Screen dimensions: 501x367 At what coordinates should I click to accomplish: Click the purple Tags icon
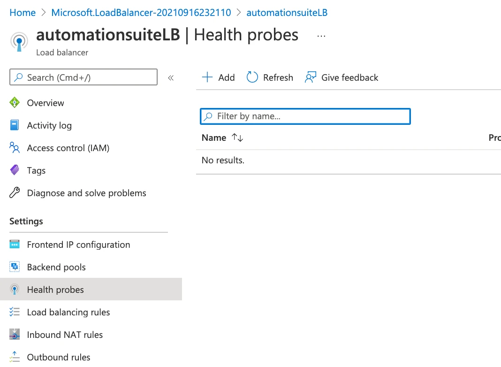pyautogui.click(x=15, y=170)
